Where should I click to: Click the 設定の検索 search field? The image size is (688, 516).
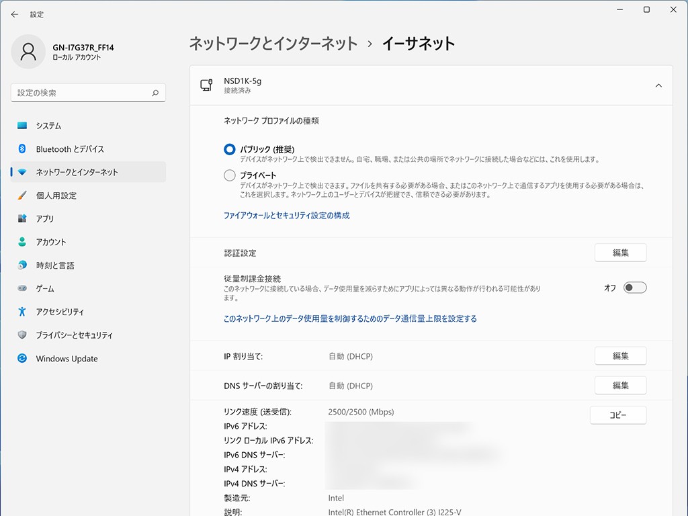coord(81,93)
